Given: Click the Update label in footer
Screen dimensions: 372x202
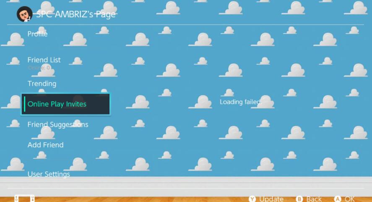Looking at the screenshot, I should [x=271, y=199].
